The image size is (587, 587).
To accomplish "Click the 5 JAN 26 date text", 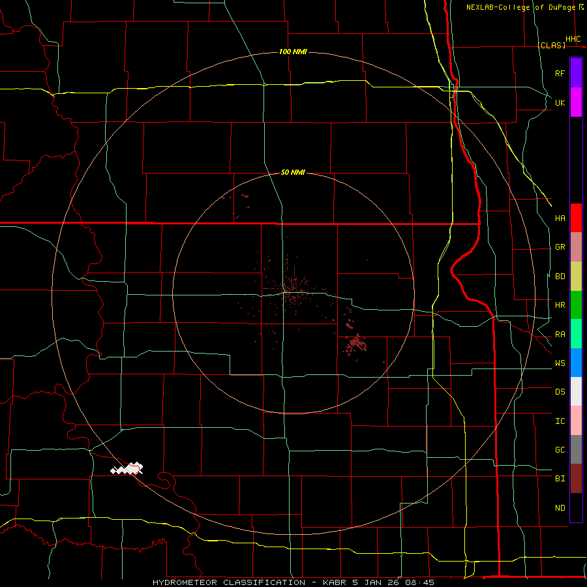I will 376,582.
